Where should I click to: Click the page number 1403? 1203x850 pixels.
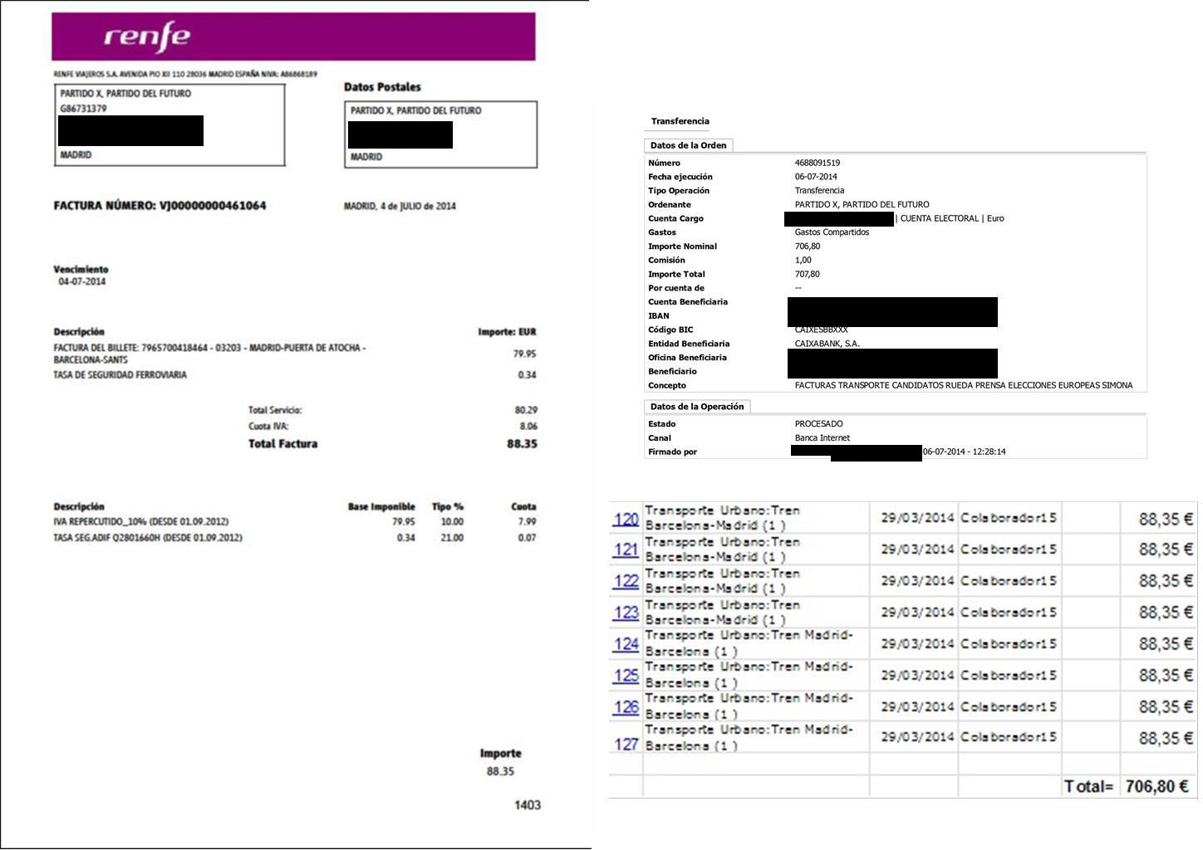528,805
